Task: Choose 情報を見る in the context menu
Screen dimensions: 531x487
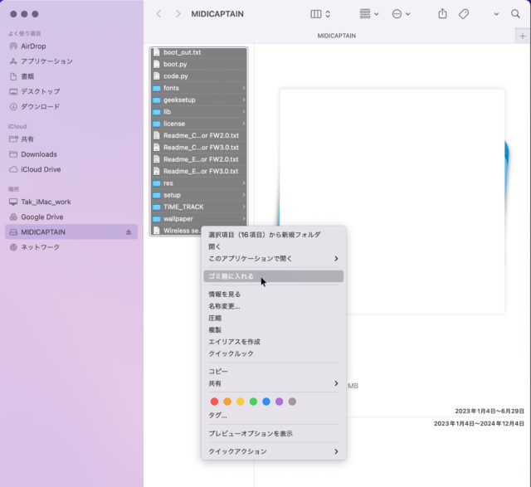Action: tap(274, 295)
